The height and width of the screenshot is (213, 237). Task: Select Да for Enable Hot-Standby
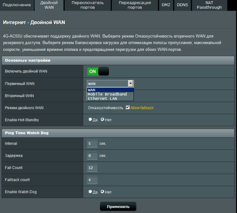pos(90,120)
